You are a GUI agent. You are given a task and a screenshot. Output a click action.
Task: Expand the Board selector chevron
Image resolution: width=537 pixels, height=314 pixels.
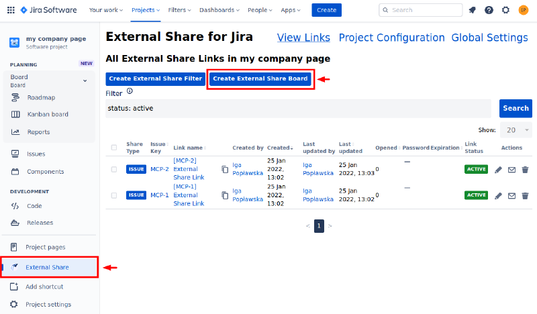85,81
